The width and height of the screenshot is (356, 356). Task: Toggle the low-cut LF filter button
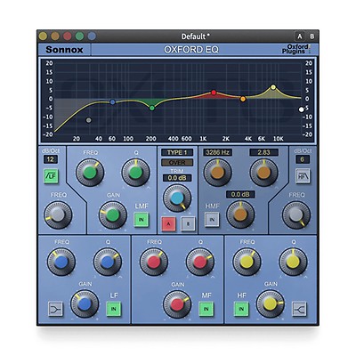pos(51,176)
